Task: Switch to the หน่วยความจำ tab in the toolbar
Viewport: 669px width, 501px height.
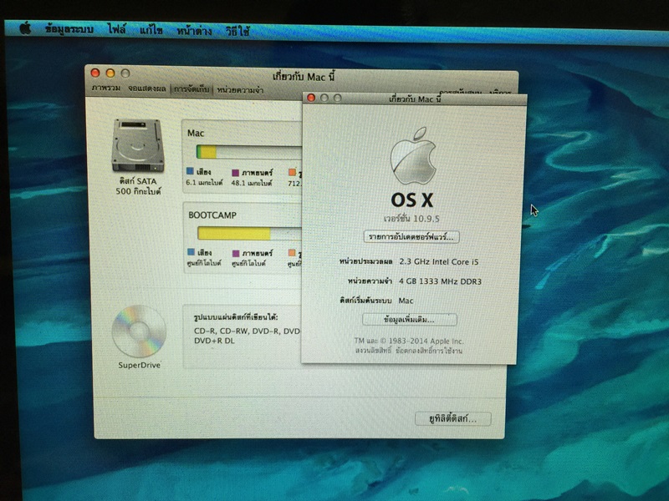Action: pos(240,90)
